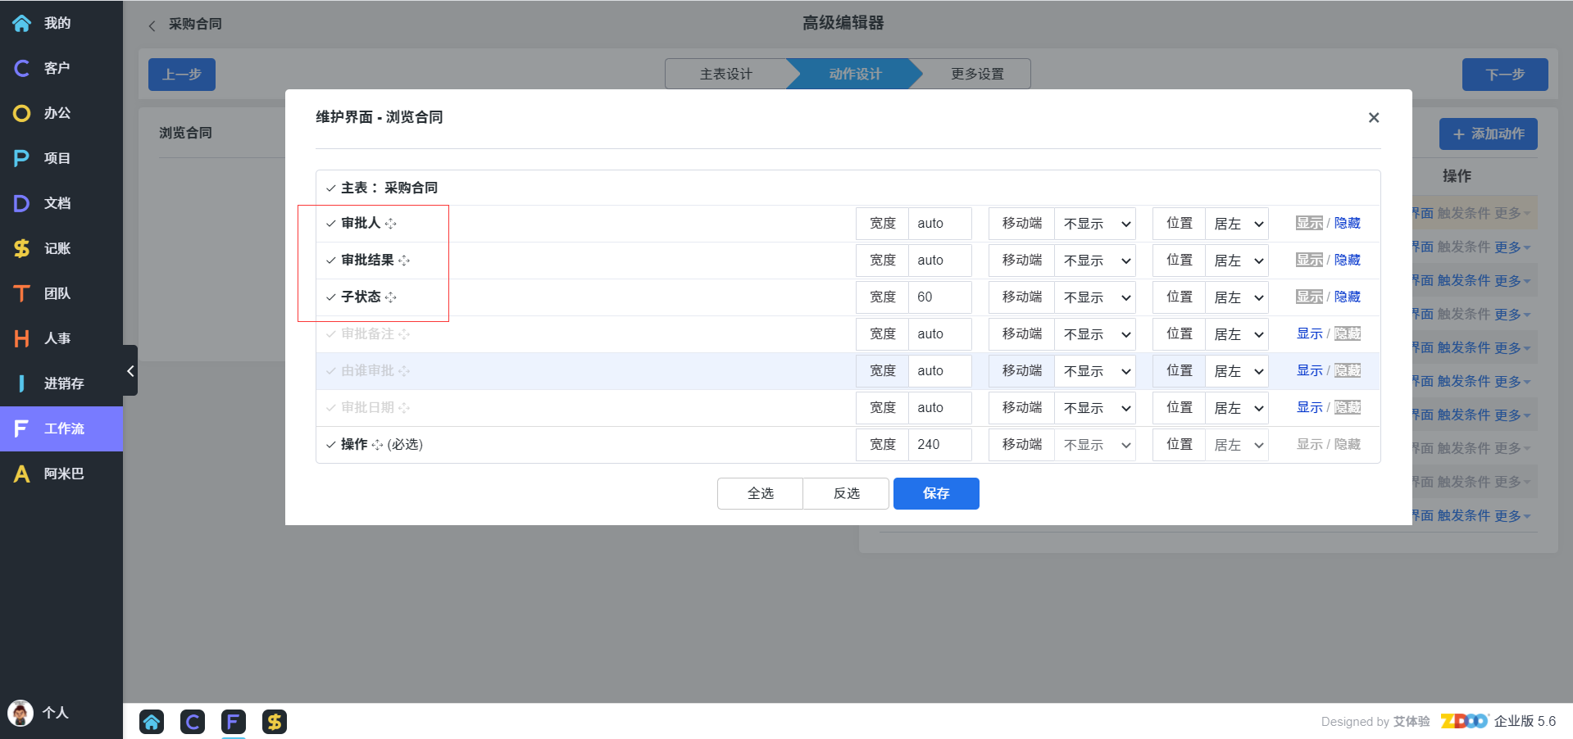Open the 工作流 sidebar module icon

[22, 428]
